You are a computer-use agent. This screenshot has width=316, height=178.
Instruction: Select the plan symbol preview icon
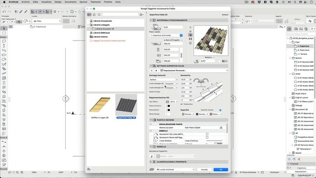pyautogui.click(x=191, y=27)
